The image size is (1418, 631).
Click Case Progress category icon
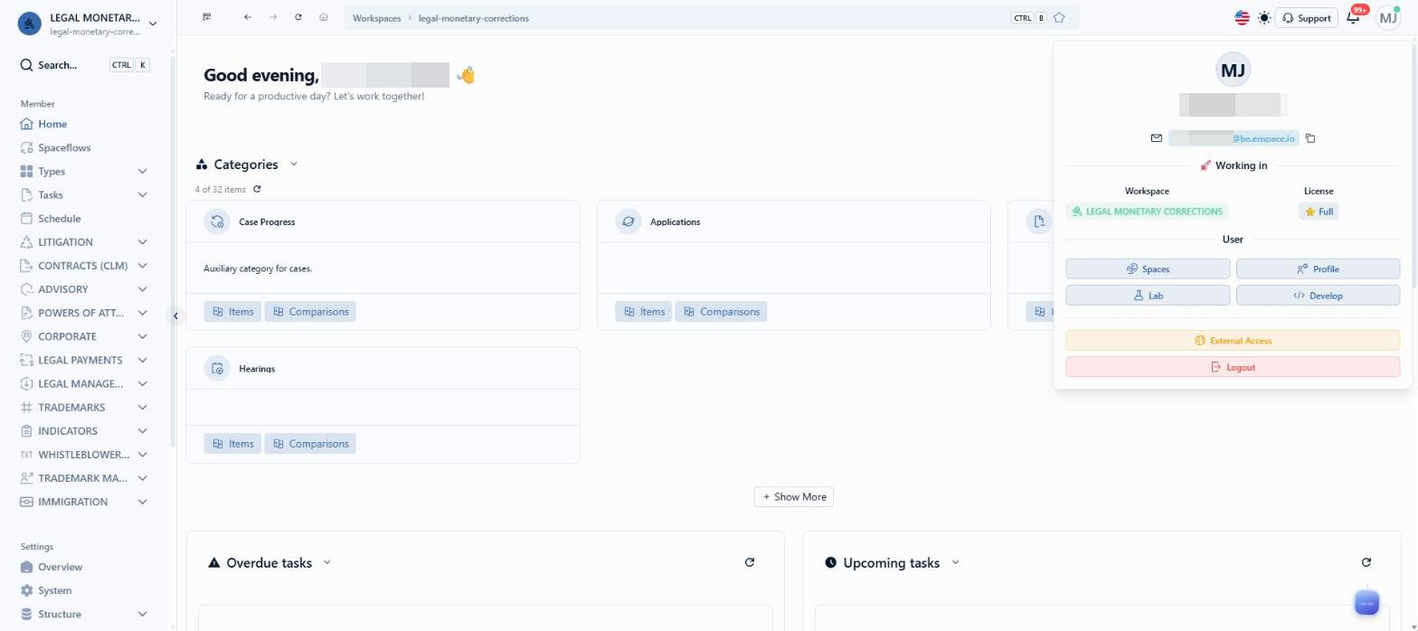pos(217,221)
